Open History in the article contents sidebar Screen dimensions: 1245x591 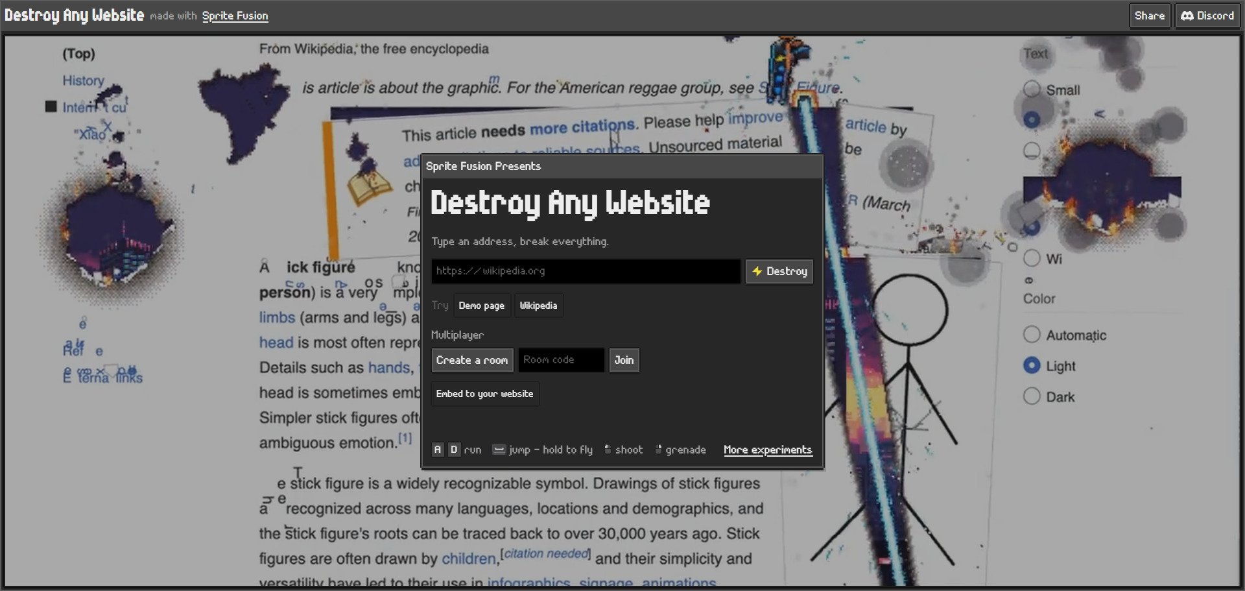(83, 80)
